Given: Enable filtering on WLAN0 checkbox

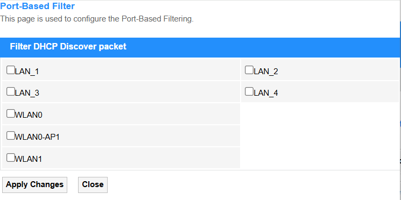Looking at the screenshot, I should tap(10, 113).
